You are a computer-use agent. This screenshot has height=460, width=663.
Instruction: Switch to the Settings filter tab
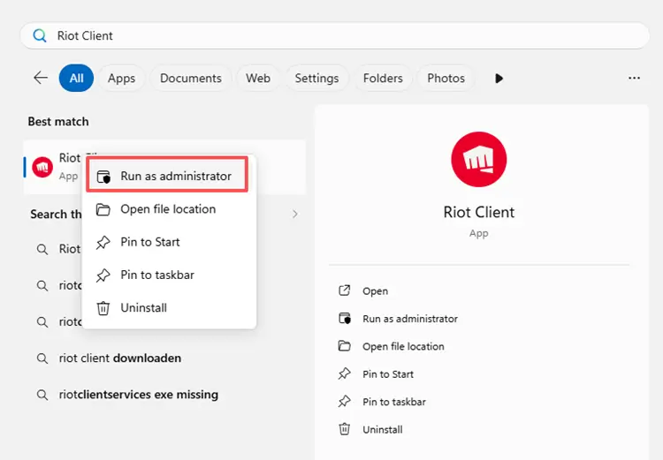tap(316, 79)
